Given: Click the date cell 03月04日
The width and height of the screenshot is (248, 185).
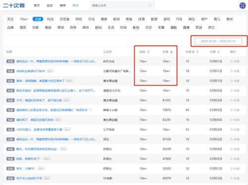Looking at the screenshot, I should click(216, 149).
